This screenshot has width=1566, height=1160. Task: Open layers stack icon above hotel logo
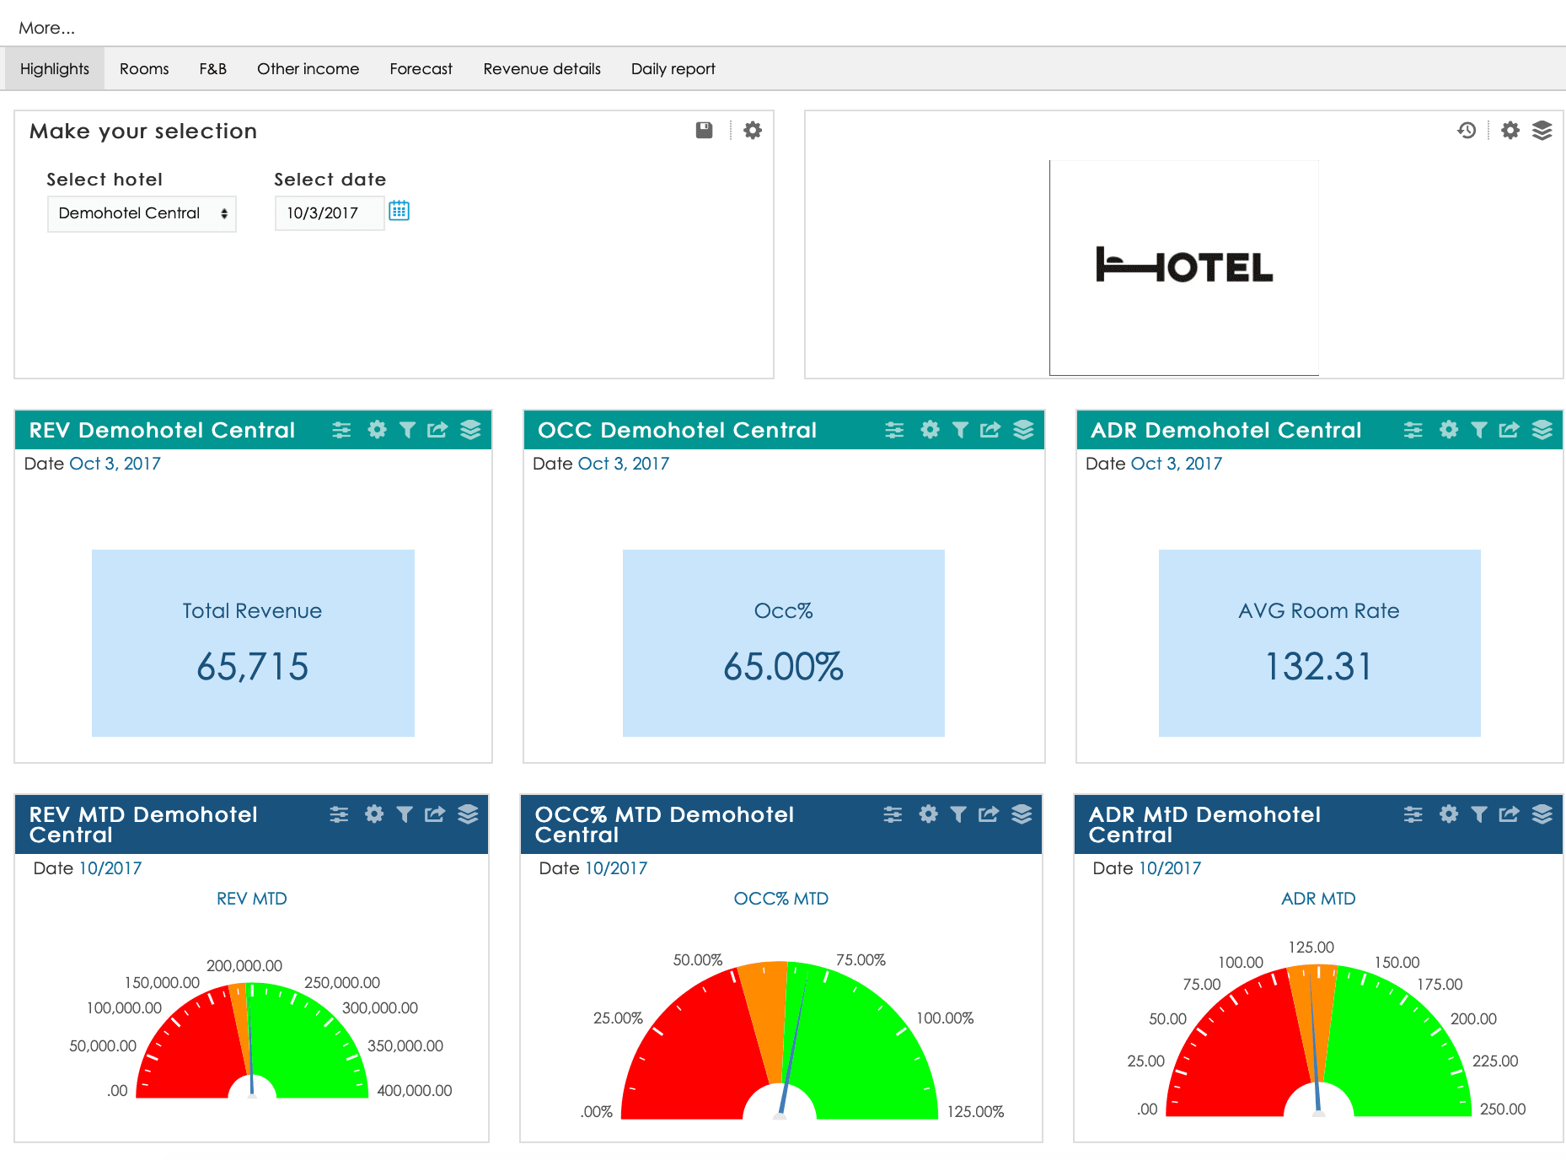(1542, 130)
